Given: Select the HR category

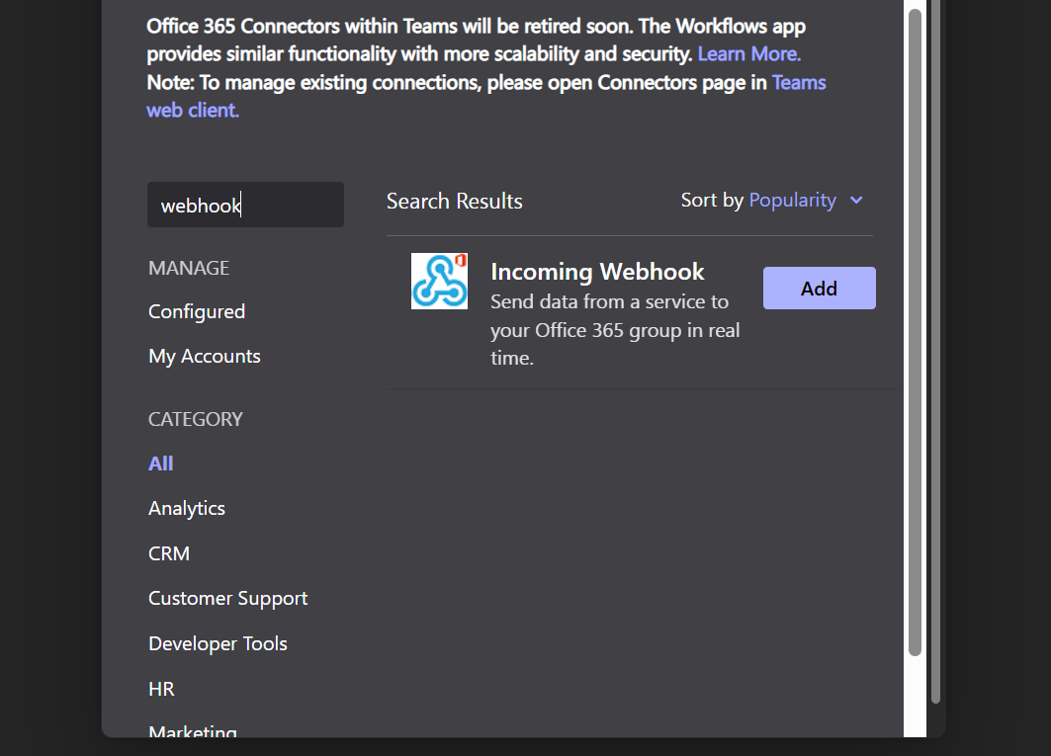Looking at the screenshot, I should click(x=160, y=688).
